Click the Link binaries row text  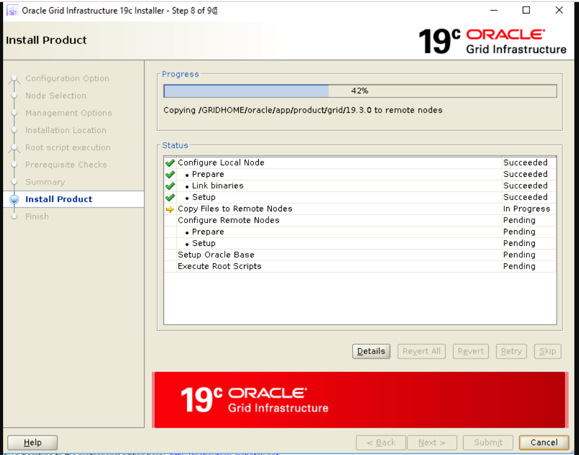pyautogui.click(x=218, y=186)
